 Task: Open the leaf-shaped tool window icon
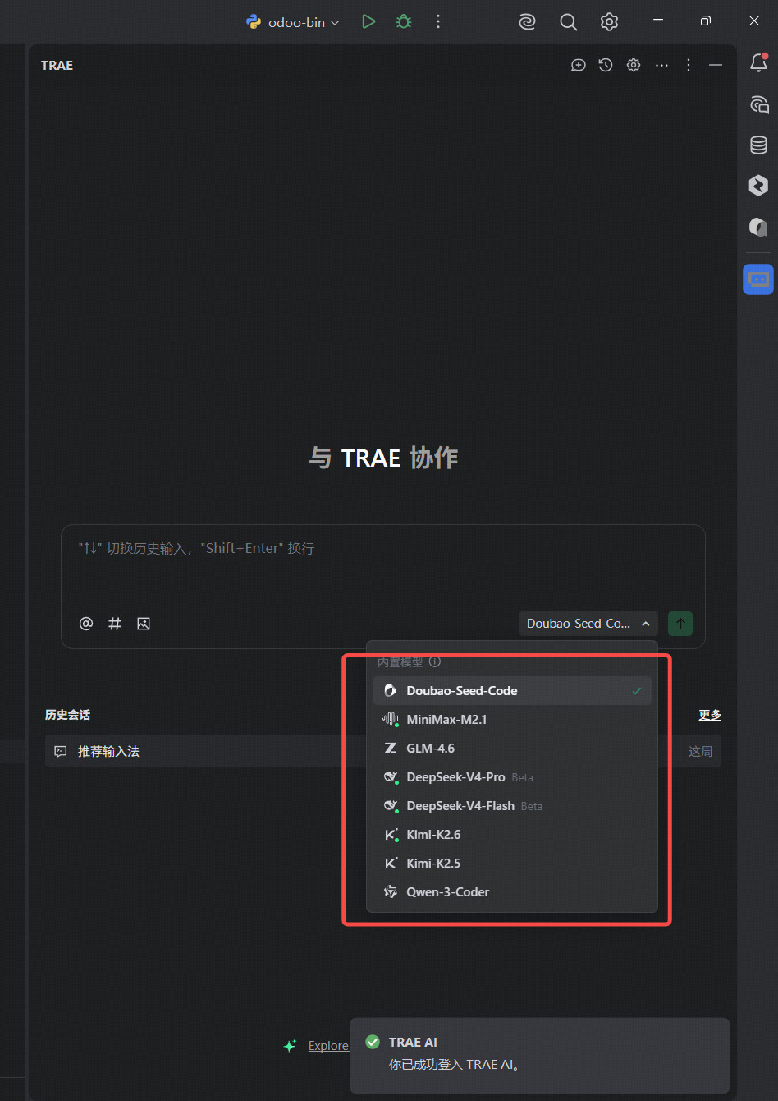coord(759,227)
